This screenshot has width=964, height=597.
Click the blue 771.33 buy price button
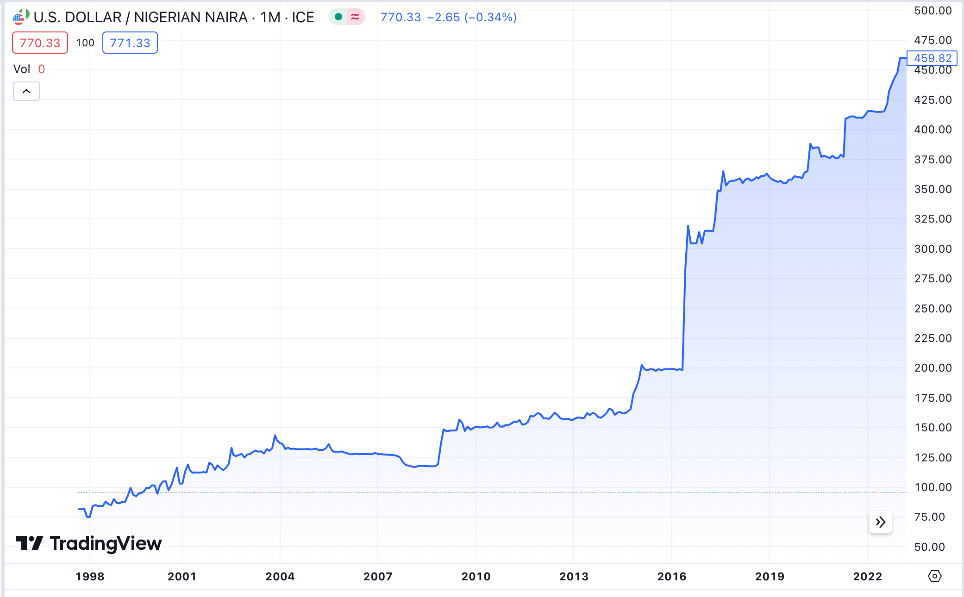pos(130,43)
